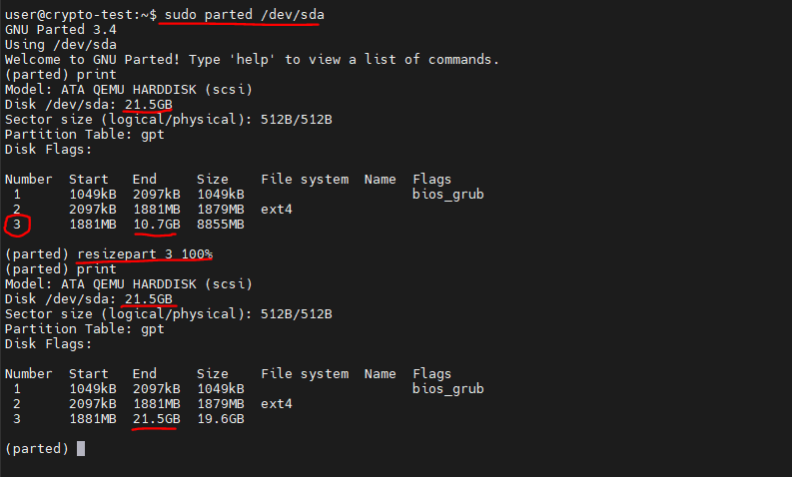Click the underlined 10.7GB End value

(x=156, y=225)
